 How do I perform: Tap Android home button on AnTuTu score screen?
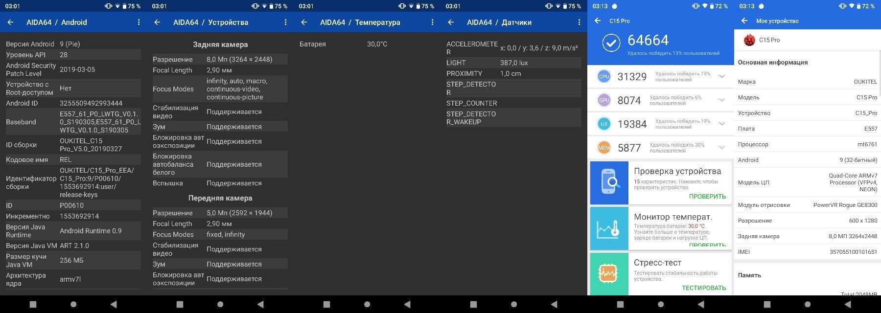(x=661, y=304)
